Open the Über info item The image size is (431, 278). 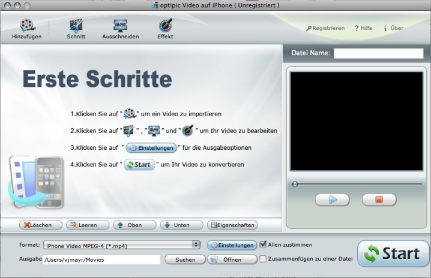point(393,28)
